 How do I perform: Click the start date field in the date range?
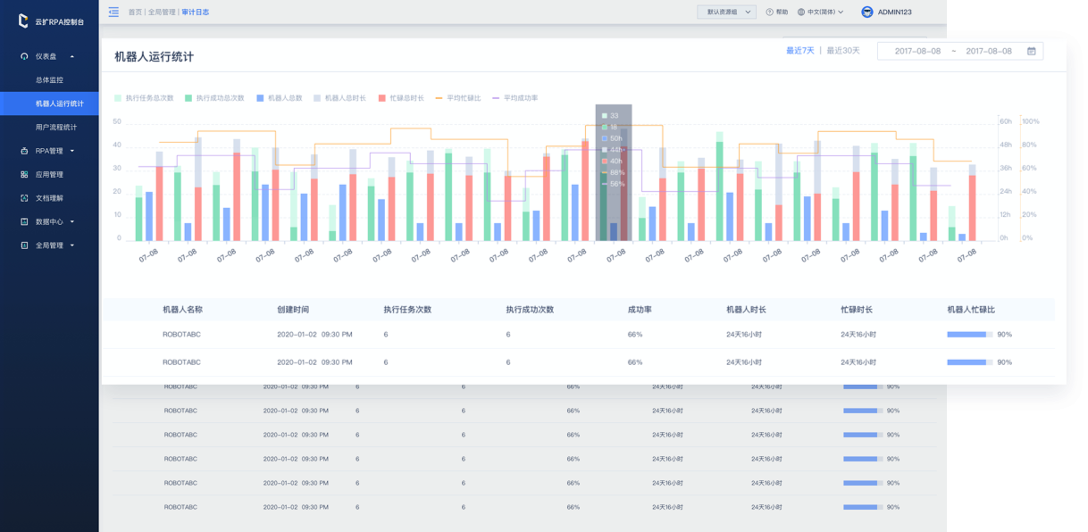click(917, 52)
